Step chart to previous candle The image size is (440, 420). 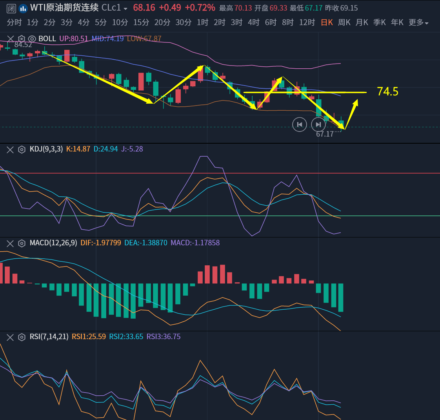(x=300, y=124)
